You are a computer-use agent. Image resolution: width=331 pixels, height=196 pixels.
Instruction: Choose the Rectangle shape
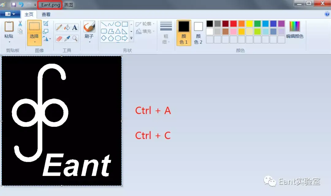(x=125, y=24)
